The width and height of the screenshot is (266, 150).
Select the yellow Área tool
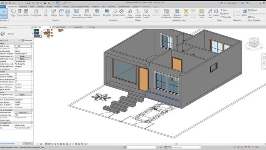point(186,12)
